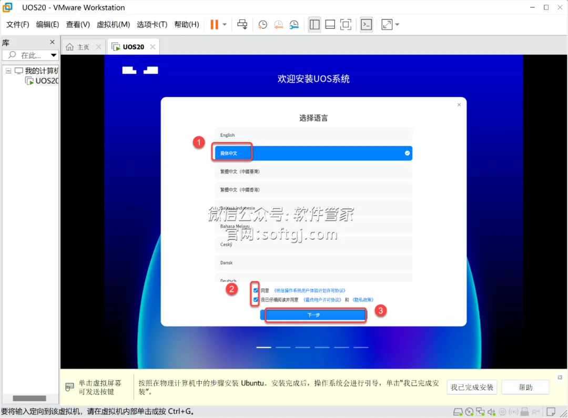Click the hard disk status icon
The image size is (568, 418).
tap(458, 412)
